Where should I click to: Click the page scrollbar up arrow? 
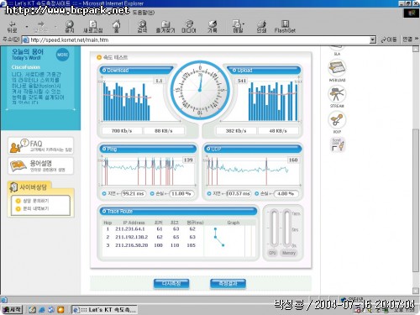click(416, 49)
